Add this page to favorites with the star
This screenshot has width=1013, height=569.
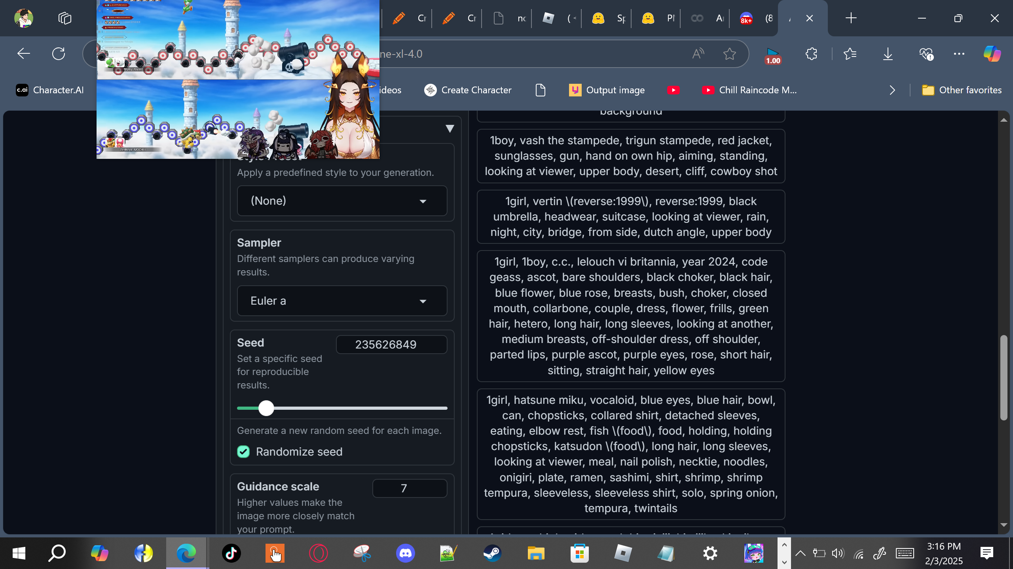pyautogui.click(x=729, y=54)
